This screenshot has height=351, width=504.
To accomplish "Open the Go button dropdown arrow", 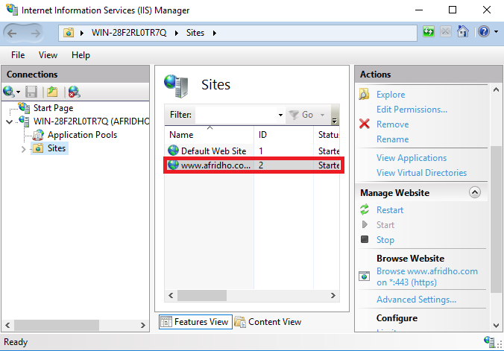I will pyautogui.click(x=322, y=115).
